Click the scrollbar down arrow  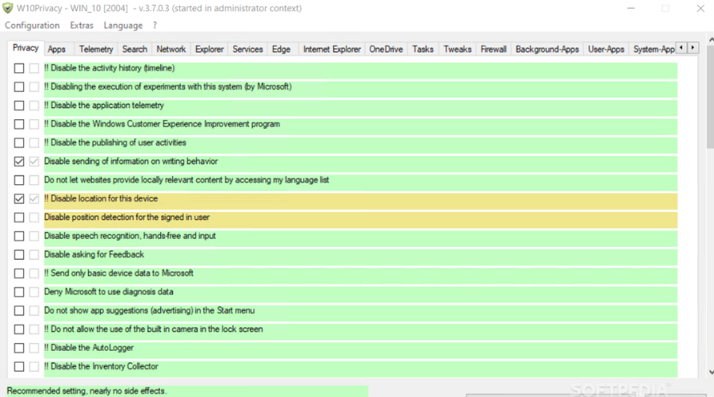click(711, 372)
